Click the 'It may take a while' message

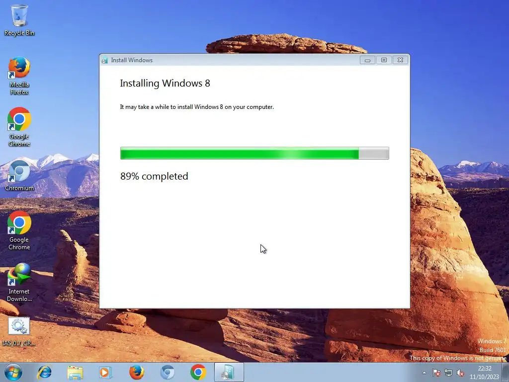(197, 107)
